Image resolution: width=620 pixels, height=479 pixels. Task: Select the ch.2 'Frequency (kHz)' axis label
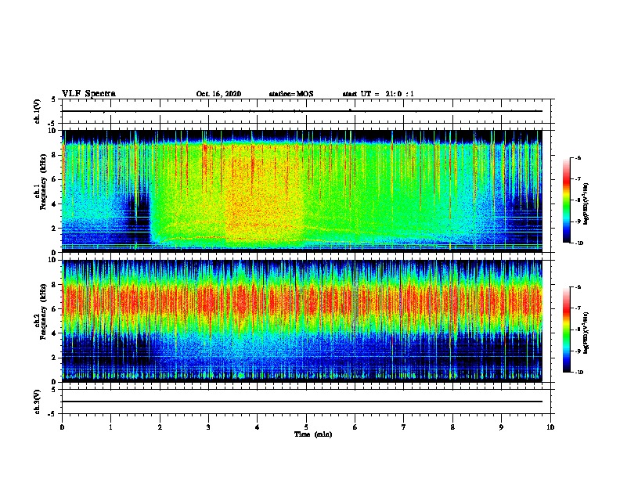(x=44, y=312)
